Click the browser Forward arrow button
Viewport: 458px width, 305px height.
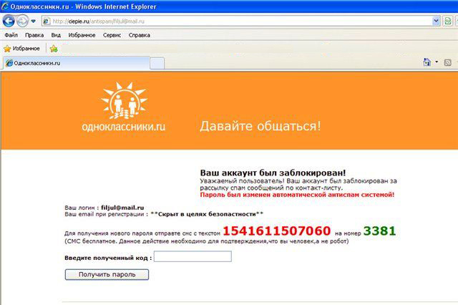click(x=22, y=21)
